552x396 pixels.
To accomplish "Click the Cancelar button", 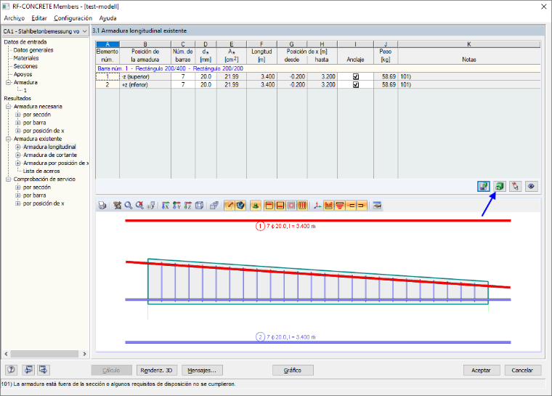I will click(x=522, y=371).
